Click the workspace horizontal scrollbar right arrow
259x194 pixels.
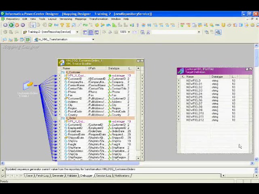point(252,163)
